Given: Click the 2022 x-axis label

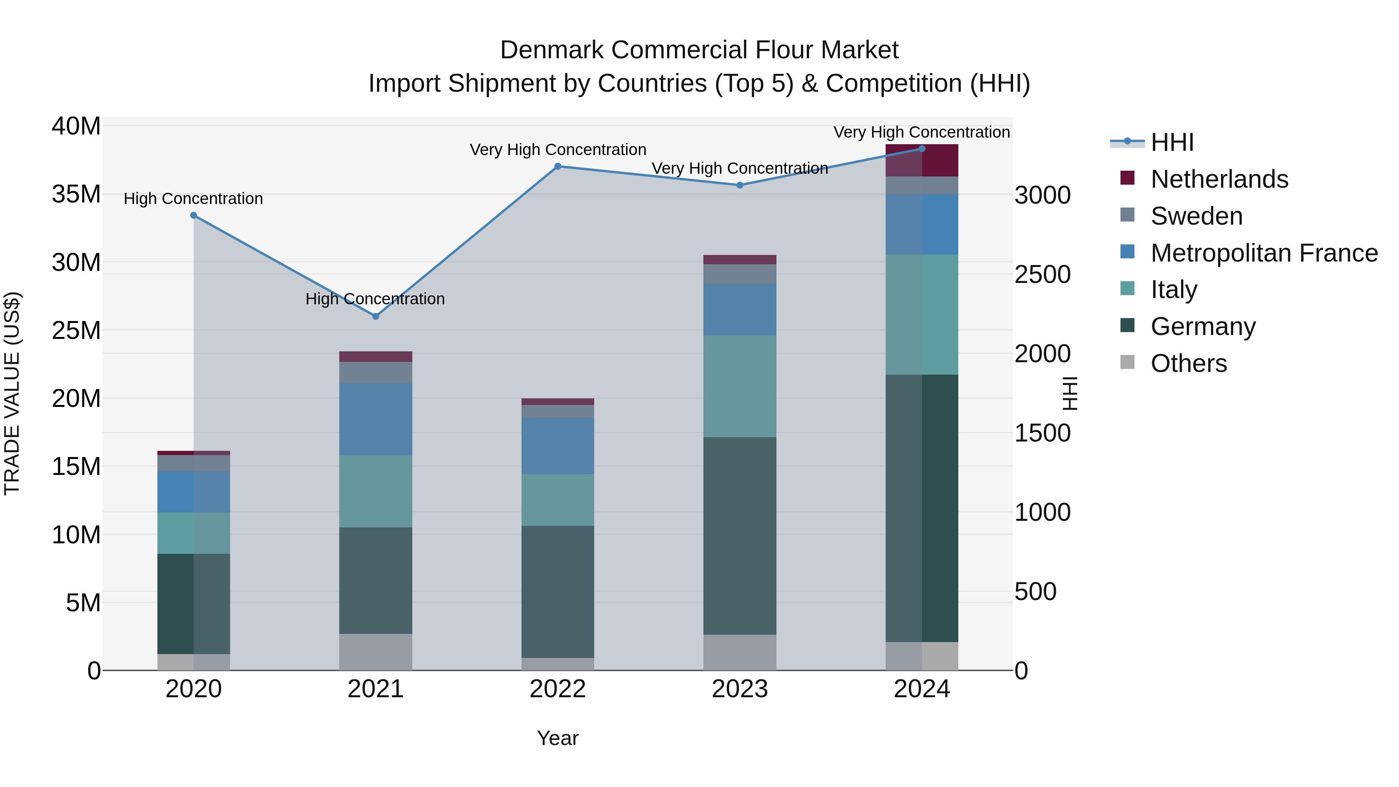Looking at the screenshot, I should coord(558,689).
